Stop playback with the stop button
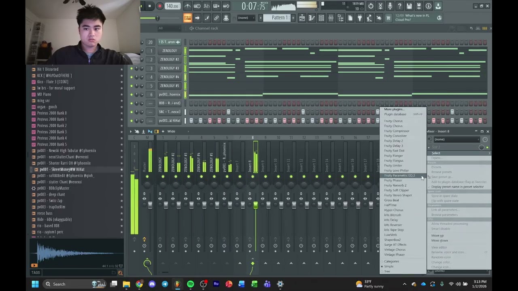Viewport: 518px width, 291px height. 149,6
